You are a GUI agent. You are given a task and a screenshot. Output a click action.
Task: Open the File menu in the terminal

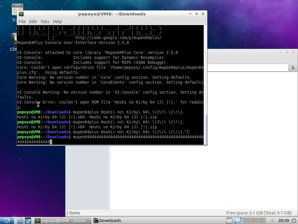[22, 22]
